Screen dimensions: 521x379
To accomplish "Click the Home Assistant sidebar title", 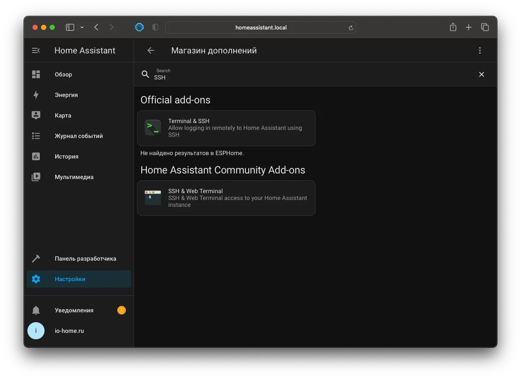I will 85,50.
